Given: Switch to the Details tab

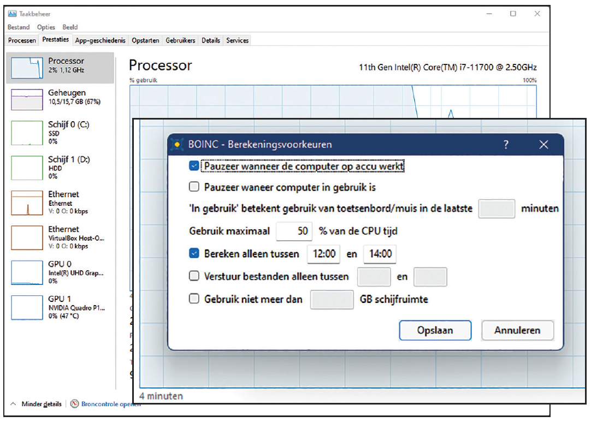Looking at the screenshot, I should tap(211, 40).
